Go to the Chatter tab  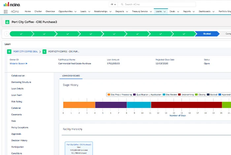tap(38, 11)
